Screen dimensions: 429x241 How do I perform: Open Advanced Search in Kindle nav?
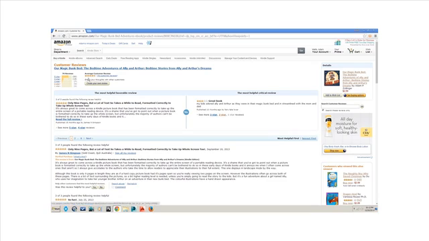(95, 58)
